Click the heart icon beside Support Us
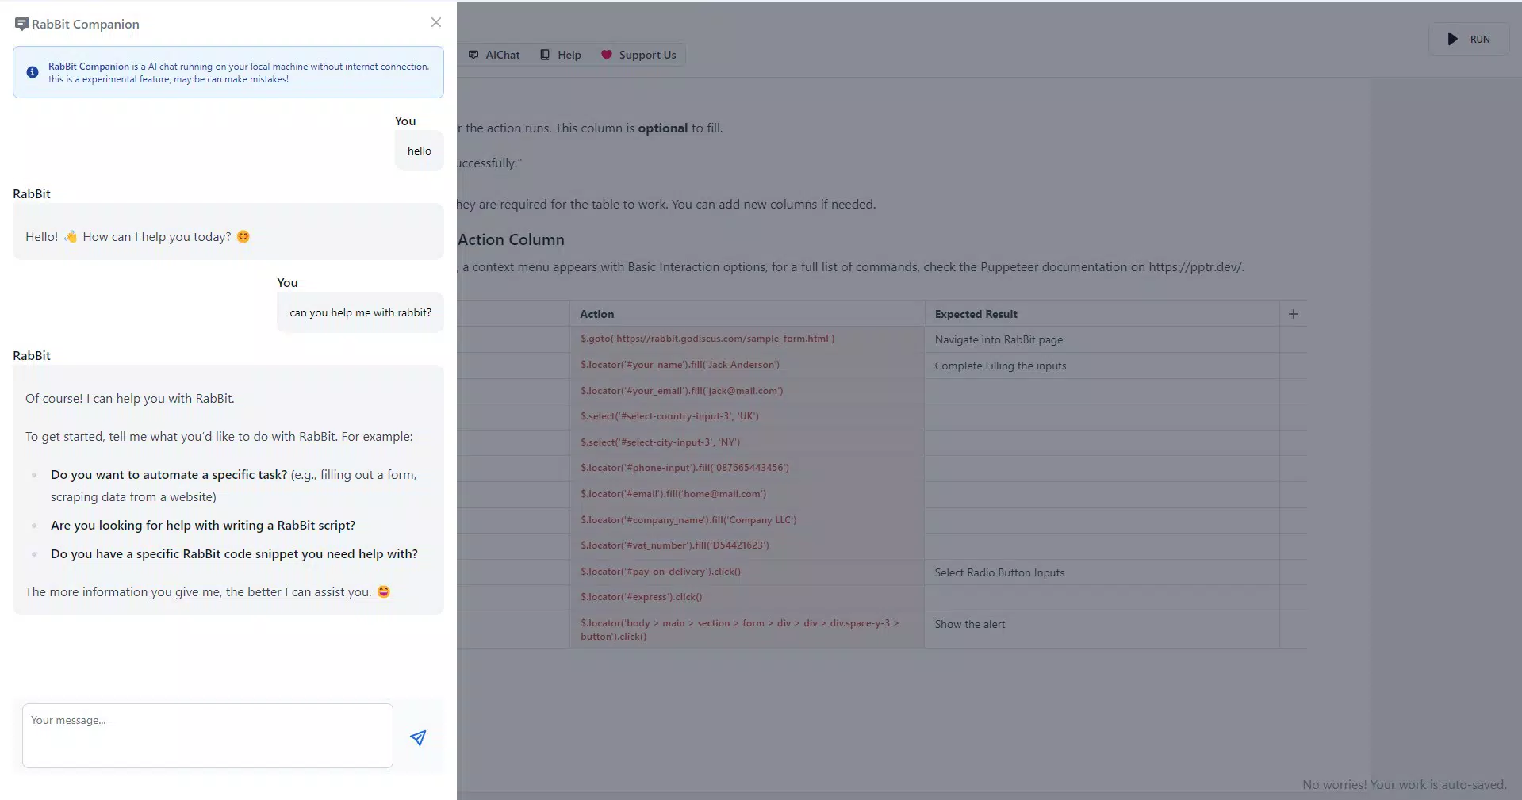This screenshot has height=800, width=1522. (x=607, y=55)
